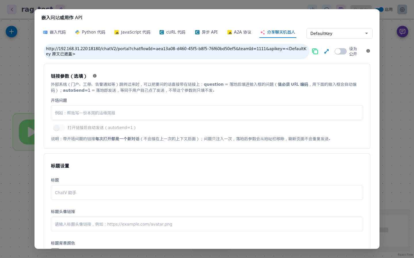Image resolution: width=414 pixels, height=258 pixels.
Task: Enable the autoSend=1 auto-send toggle
Action: [x=59, y=128]
